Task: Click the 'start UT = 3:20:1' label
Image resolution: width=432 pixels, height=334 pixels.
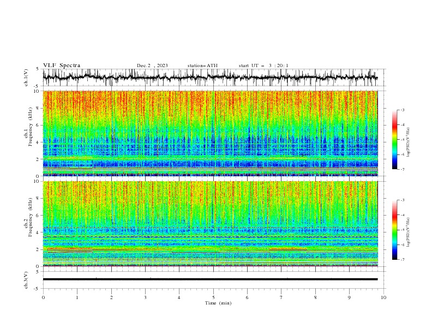Action: click(x=263, y=65)
